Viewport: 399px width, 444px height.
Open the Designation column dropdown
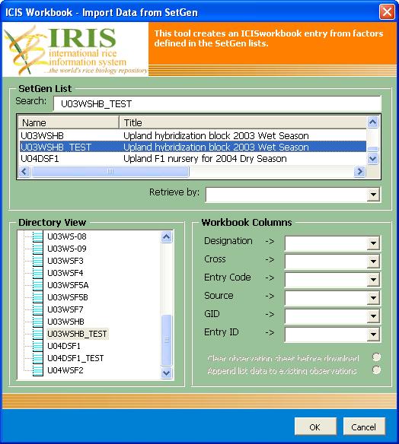[x=373, y=243]
